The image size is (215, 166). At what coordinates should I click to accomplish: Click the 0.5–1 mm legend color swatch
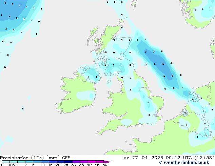coord(14,162)
